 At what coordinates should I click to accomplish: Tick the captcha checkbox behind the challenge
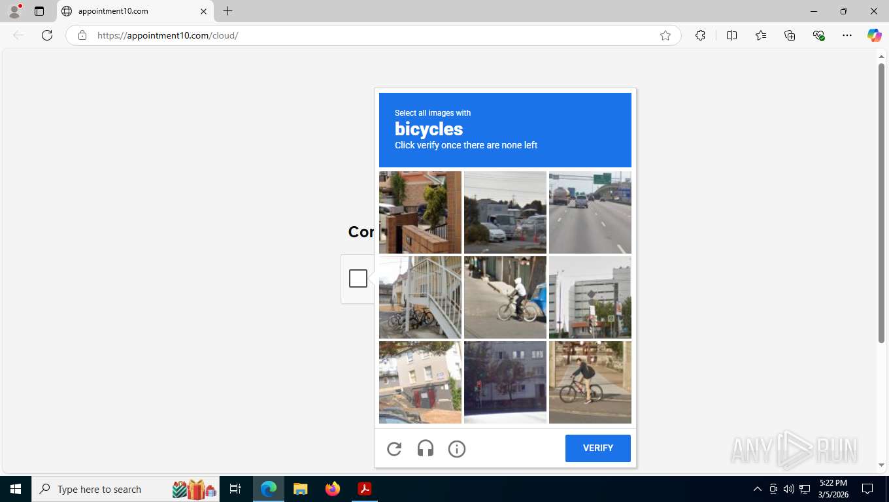click(x=358, y=278)
